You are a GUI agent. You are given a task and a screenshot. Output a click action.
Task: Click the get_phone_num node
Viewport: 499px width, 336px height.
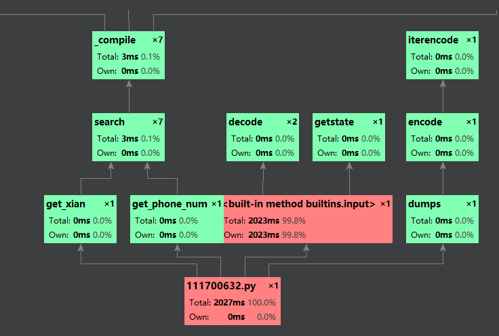click(176, 218)
